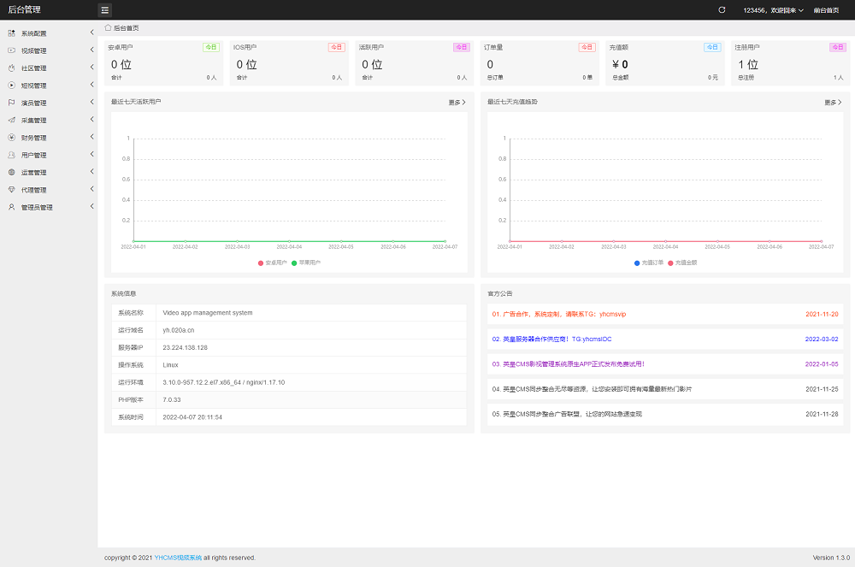Expand the 用户管理 menu chevron
The width and height of the screenshot is (855, 567).
click(91, 155)
